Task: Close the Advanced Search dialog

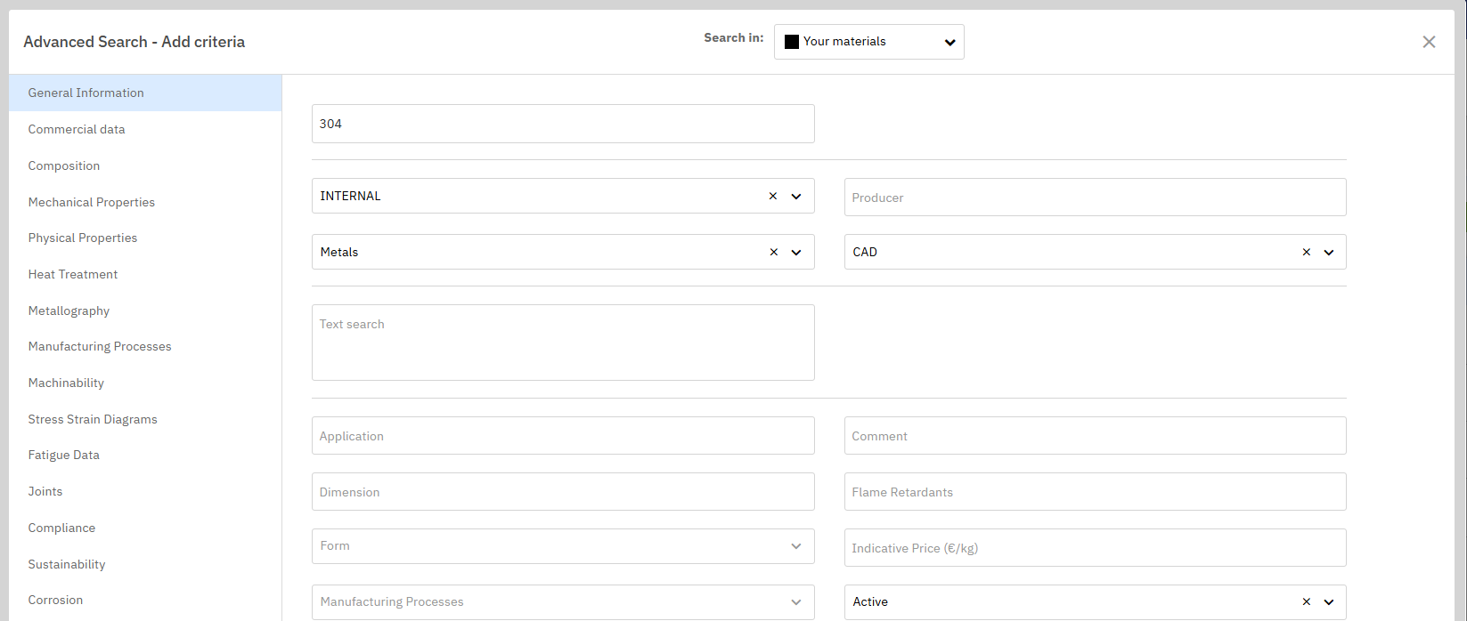Action: (1429, 42)
